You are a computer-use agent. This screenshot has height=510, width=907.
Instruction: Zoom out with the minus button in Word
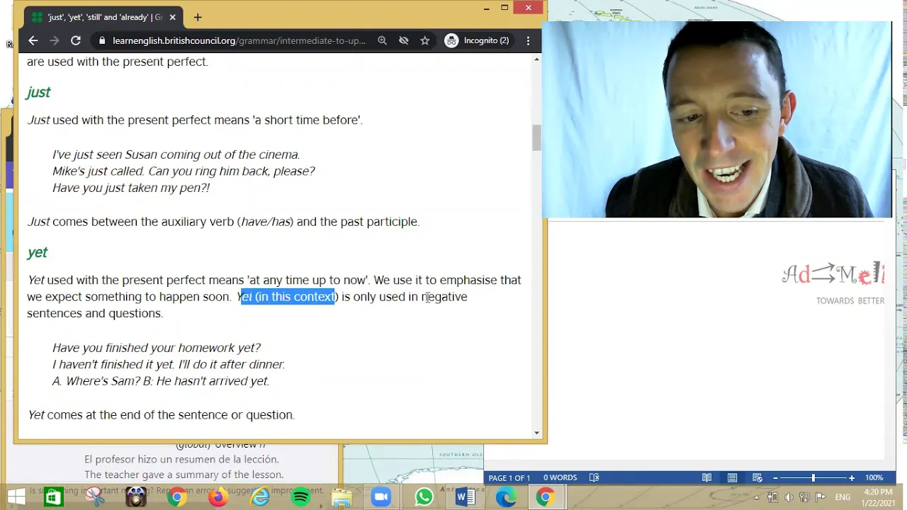[x=775, y=478]
